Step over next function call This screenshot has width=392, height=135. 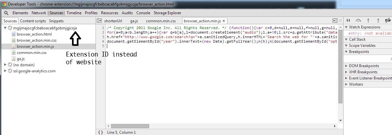tap(358, 21)
